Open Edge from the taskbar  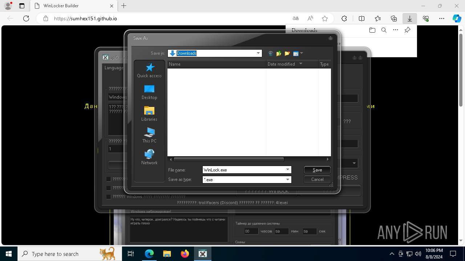point(149,254)
